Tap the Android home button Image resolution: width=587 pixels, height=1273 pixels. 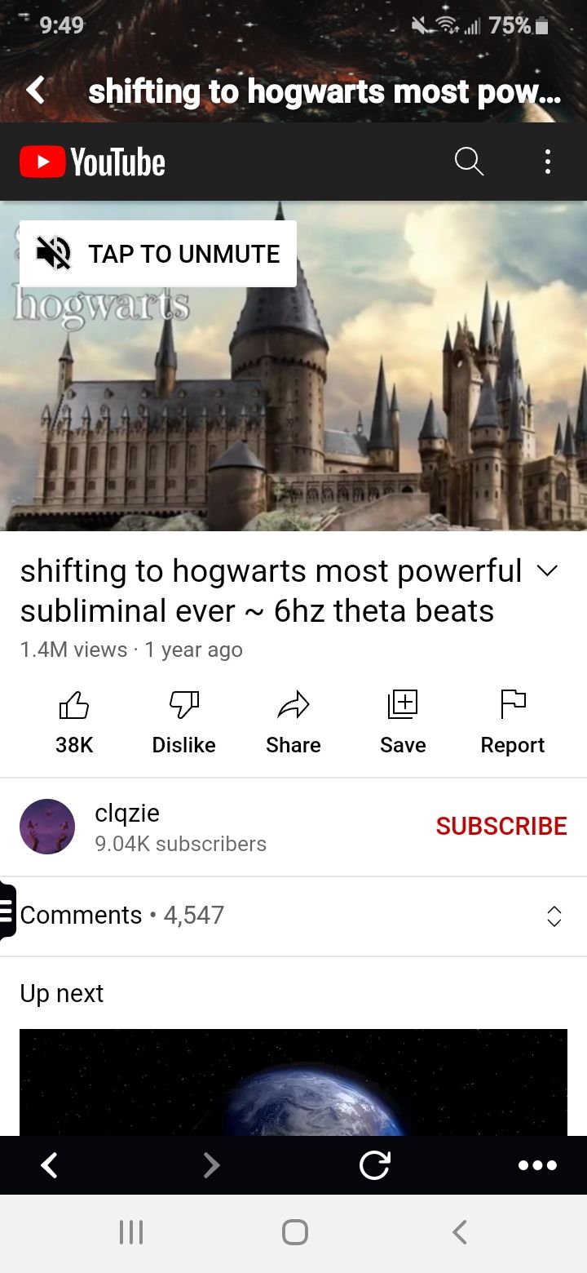coord(294,1232)
